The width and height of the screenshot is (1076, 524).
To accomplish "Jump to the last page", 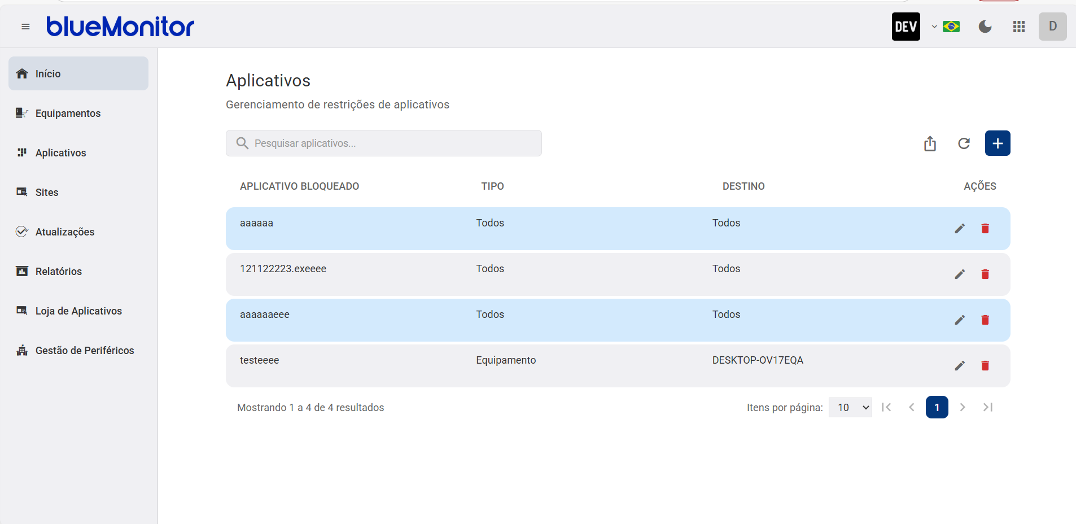I will point(988,408).
